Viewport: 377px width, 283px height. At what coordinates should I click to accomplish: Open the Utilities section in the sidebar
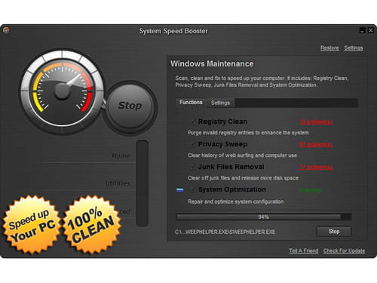pos(118,183)
